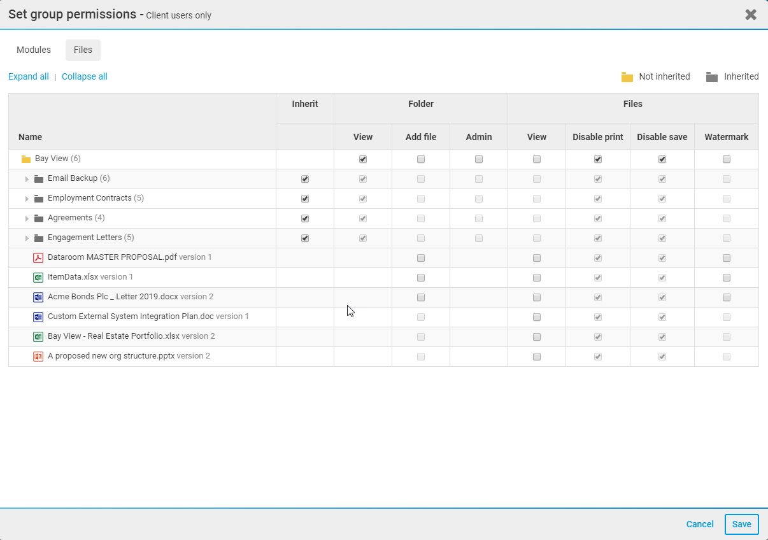The height and width of the screenshot is (540, 768).
Task: Click the yellow Bay View folder icon
Action: click(x=26, y=159)
